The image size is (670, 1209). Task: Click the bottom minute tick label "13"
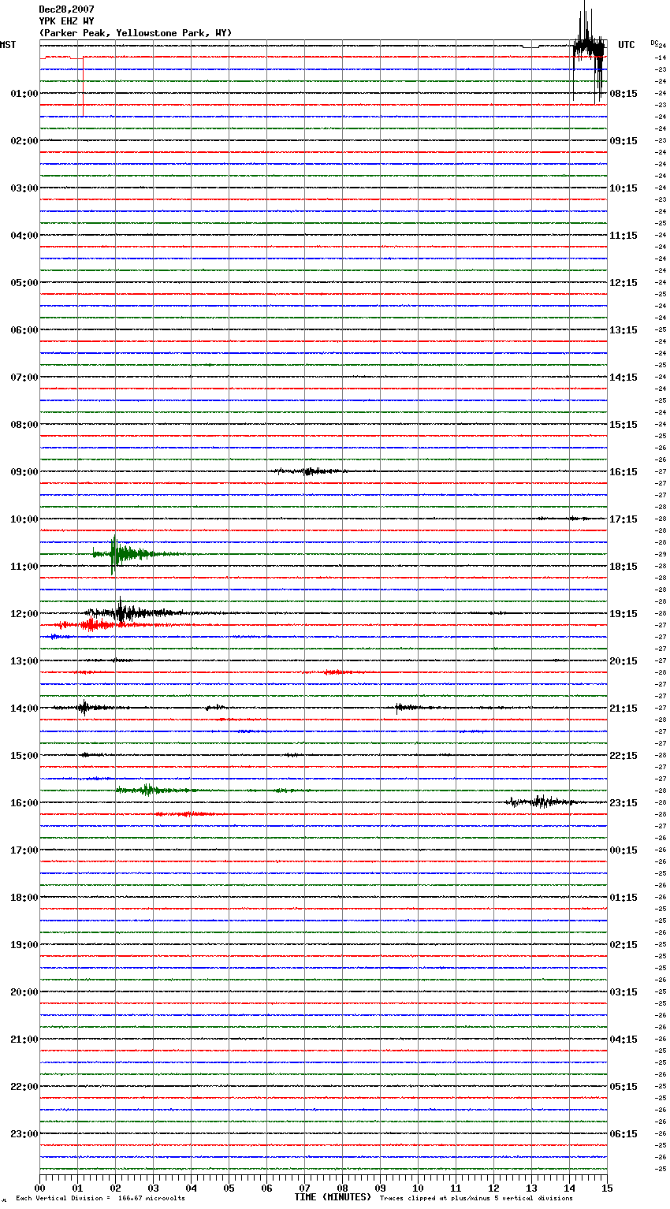point(531,1188)
